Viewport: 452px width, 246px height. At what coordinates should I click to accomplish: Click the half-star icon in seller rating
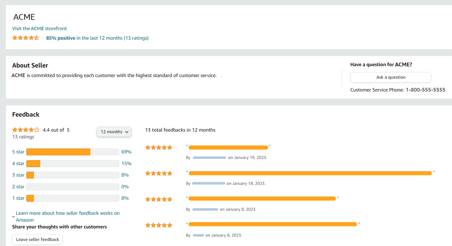(x=36, y=38)
